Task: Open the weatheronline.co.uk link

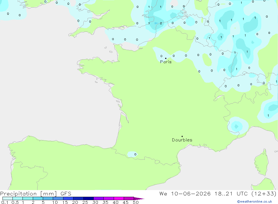Action: click(x=255, y=201)
